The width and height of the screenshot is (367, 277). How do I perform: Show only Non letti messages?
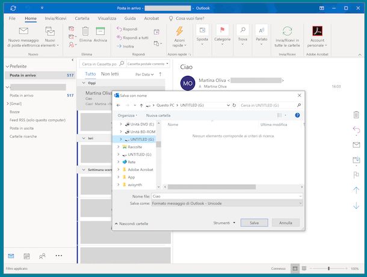pyautogui.click(x=109, y=74)
